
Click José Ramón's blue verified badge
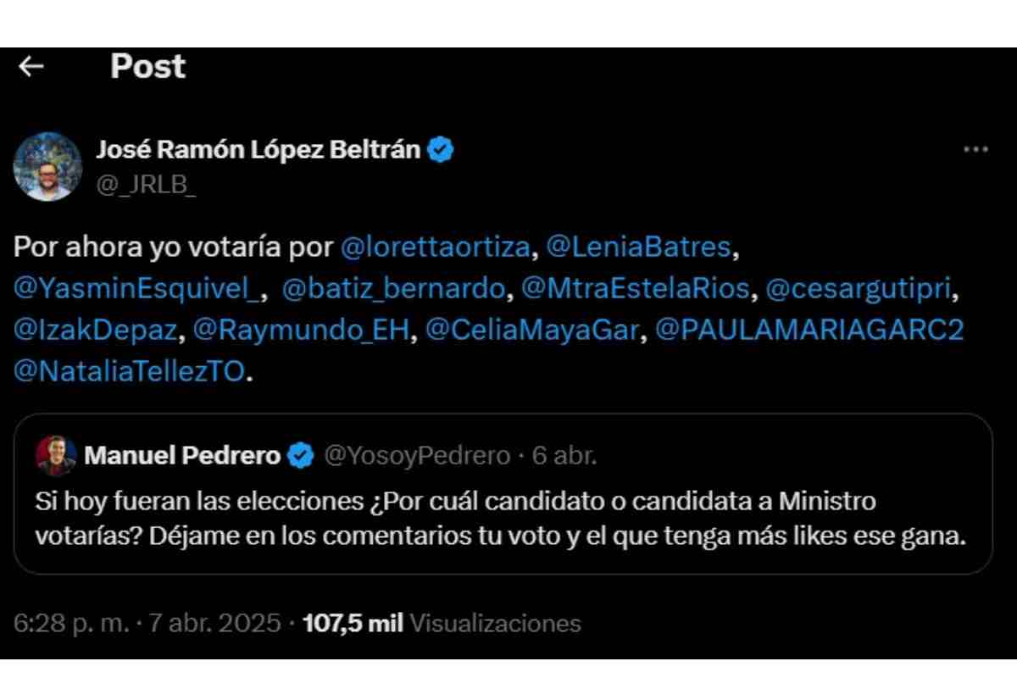click(x=442, y=151)
